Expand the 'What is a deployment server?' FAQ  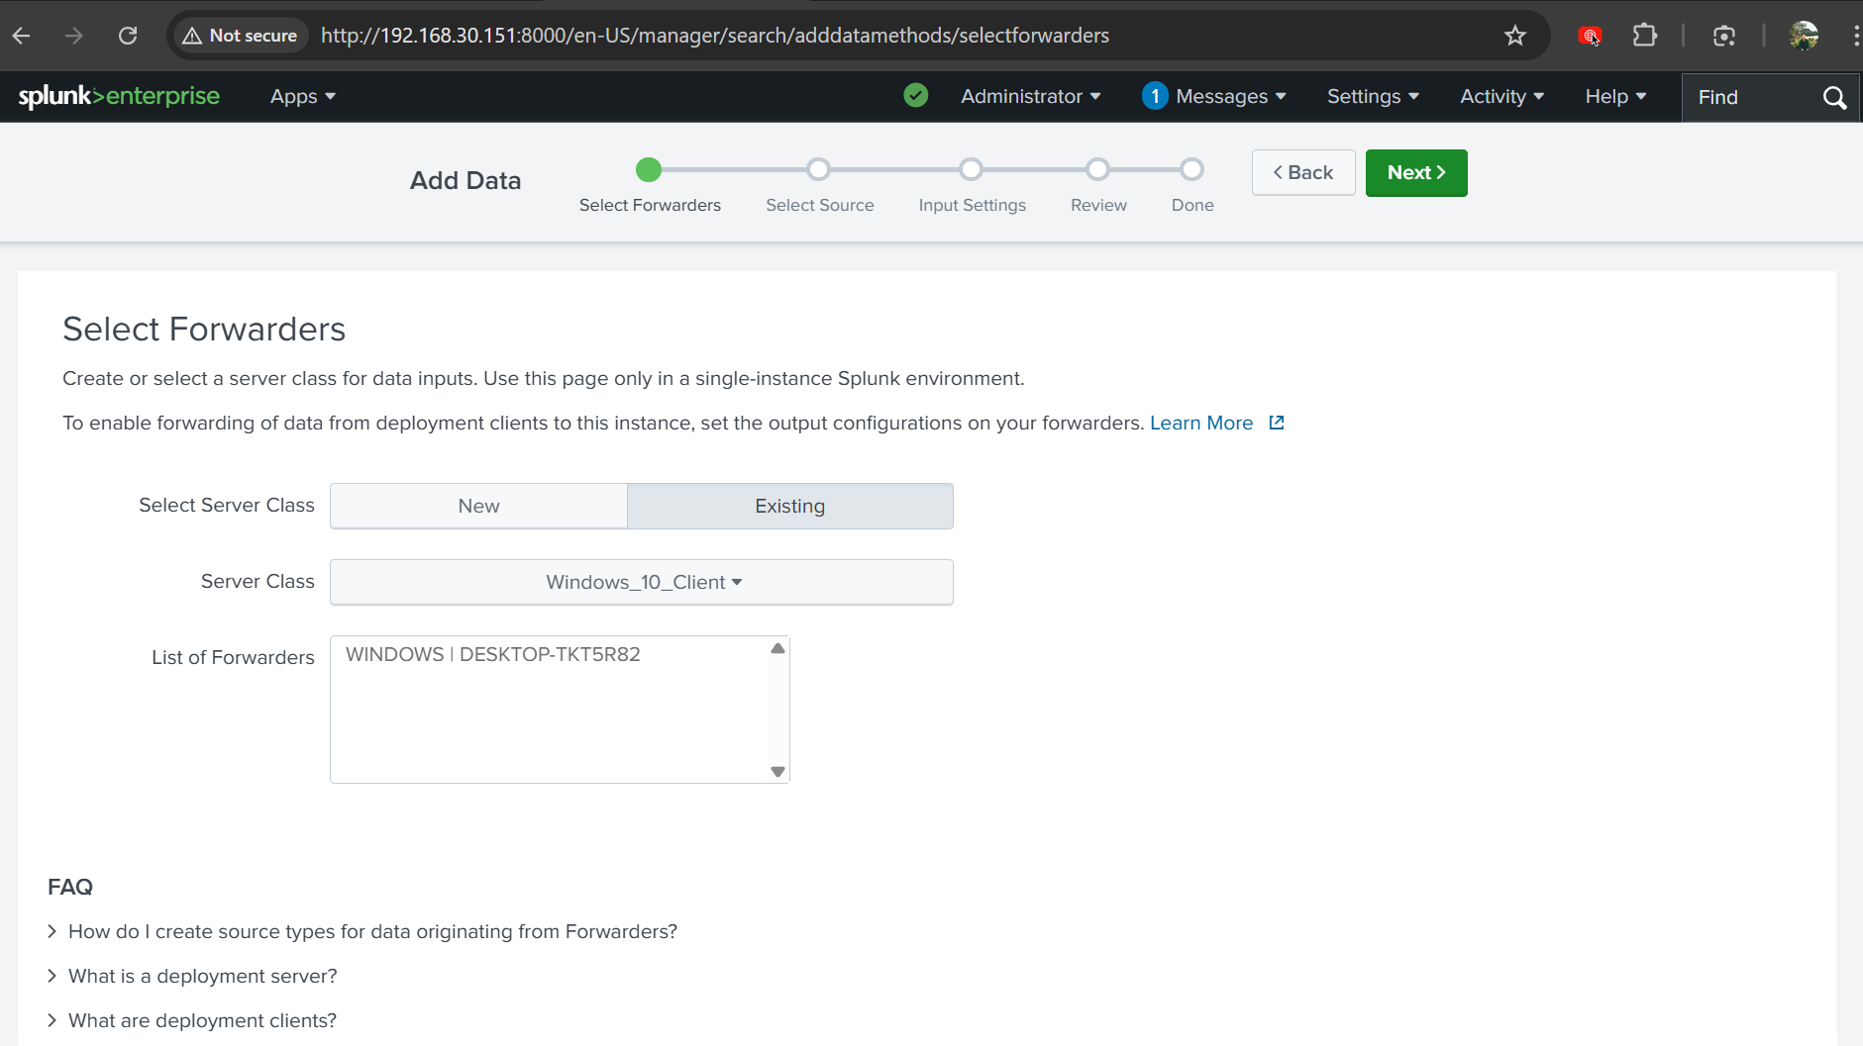coord(202,976)
